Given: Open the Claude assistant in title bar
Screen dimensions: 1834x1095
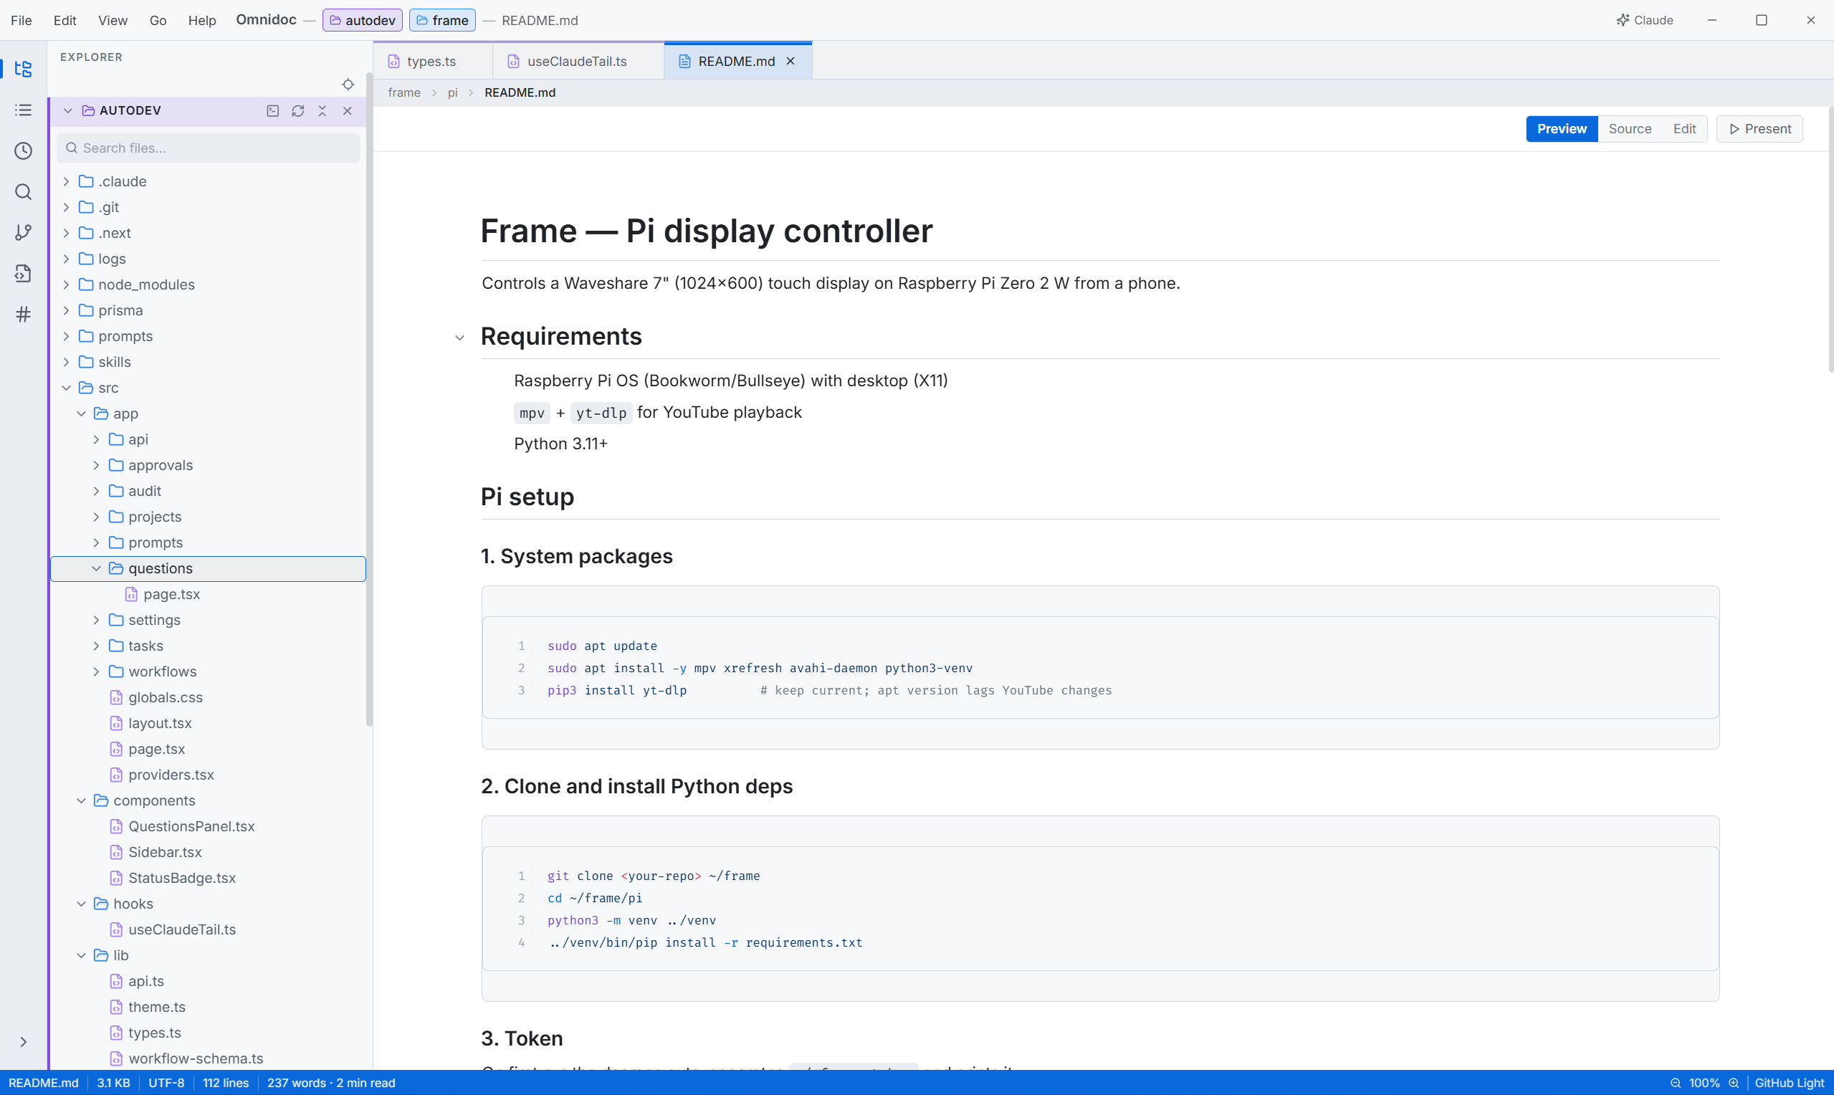Looking at the screenshot, I should 1645,20.
